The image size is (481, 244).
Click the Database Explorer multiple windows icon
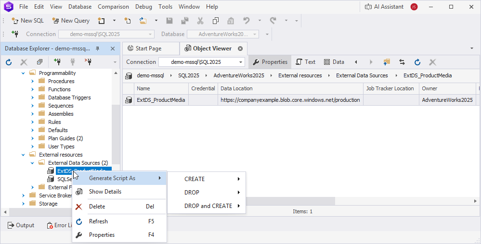(39, 62)
